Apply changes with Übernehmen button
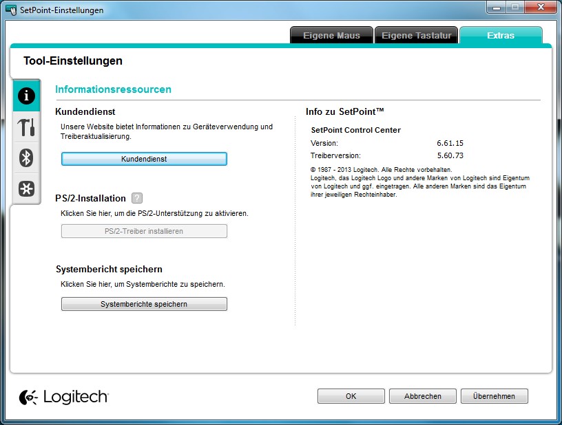This screenshot has height=425, width=562. tap(495, 396)
